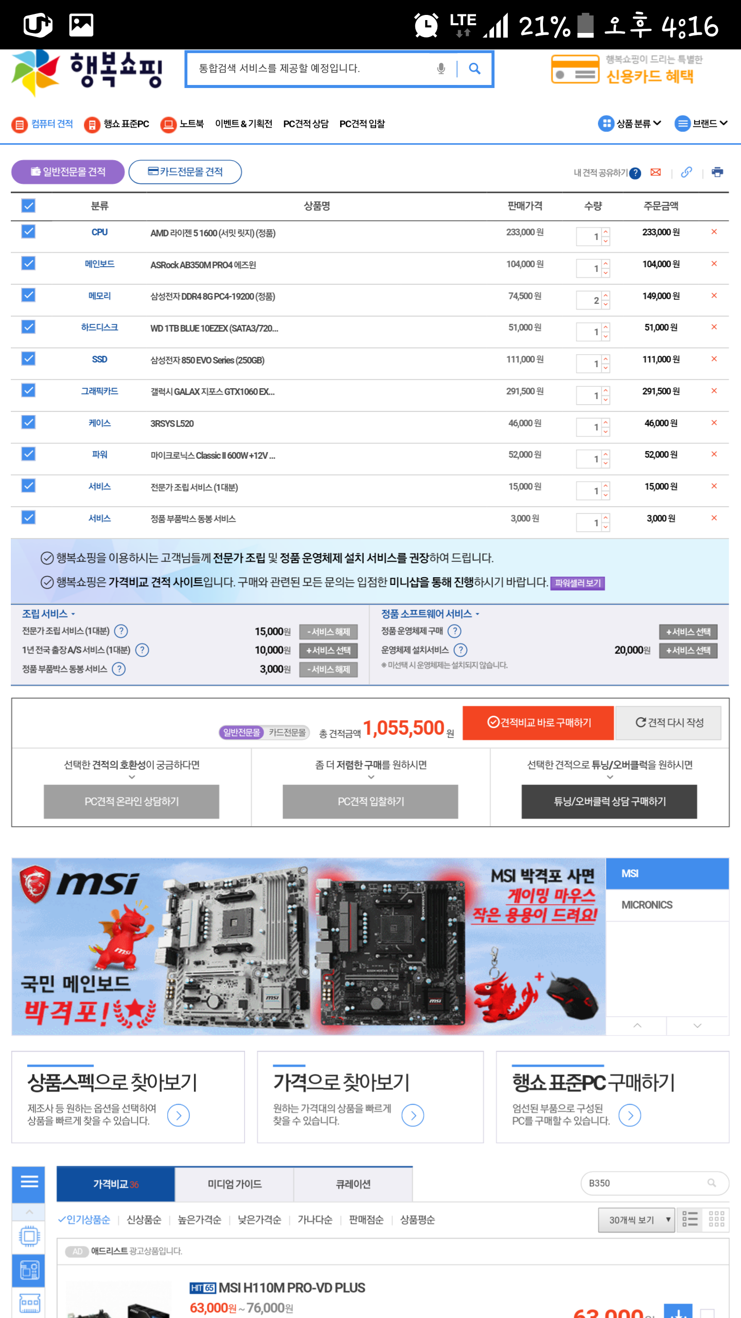Switch to the 카드전문몰 견적 tab
Image resolution: width=741 pixels, height=1318 pixels.
click(x=185, y=171)
